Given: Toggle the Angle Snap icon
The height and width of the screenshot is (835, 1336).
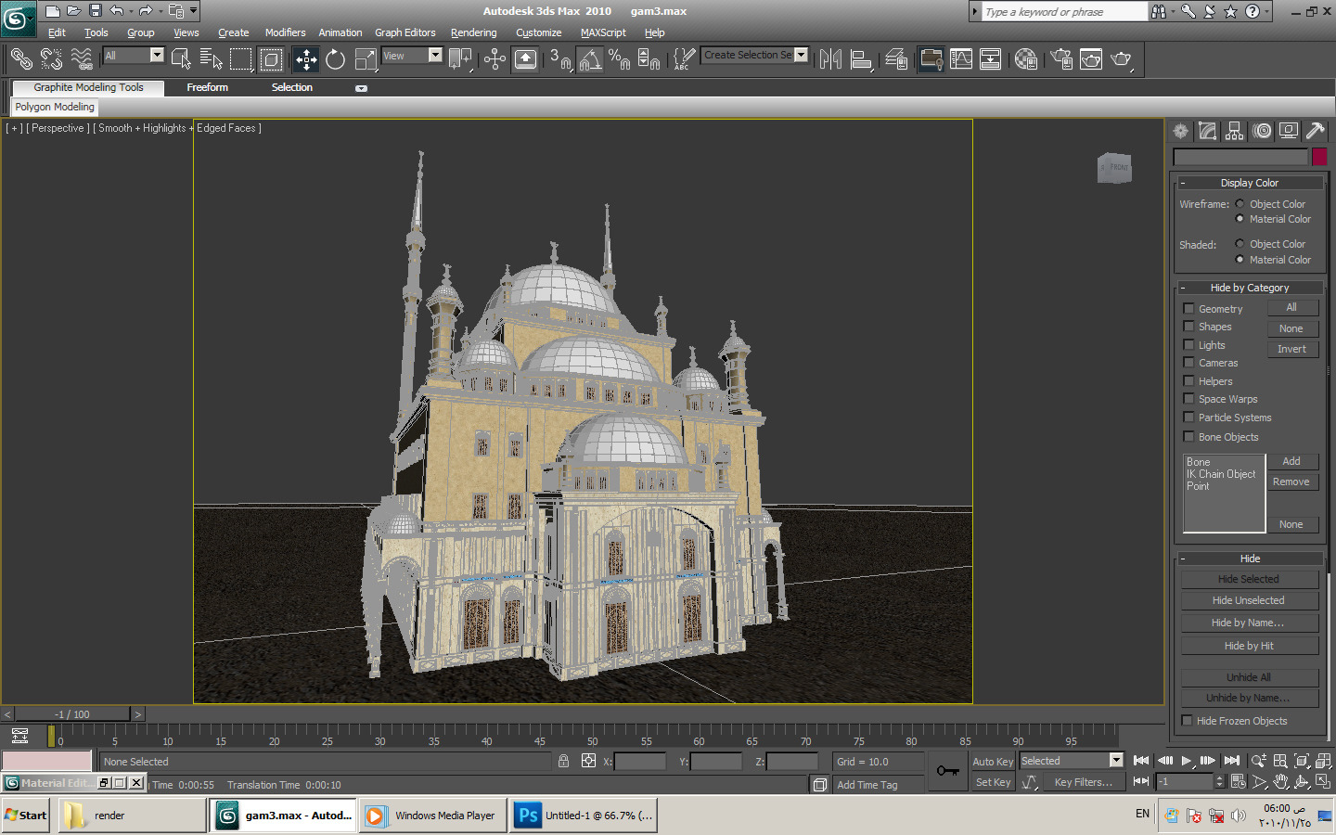Looking at the screenshot, I should point(590,60).
